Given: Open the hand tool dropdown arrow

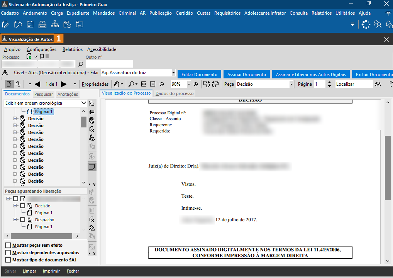Looking at the screenshot, I should point(122,84).
